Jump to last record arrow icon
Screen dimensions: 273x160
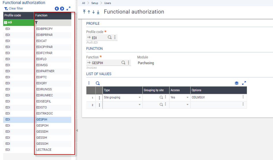pos(98,12)
